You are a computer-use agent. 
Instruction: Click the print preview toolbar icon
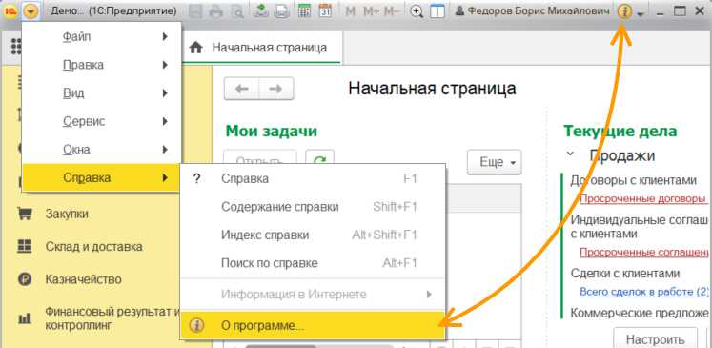pos(237,11)
